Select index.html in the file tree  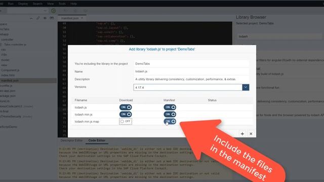click(8, 75)
